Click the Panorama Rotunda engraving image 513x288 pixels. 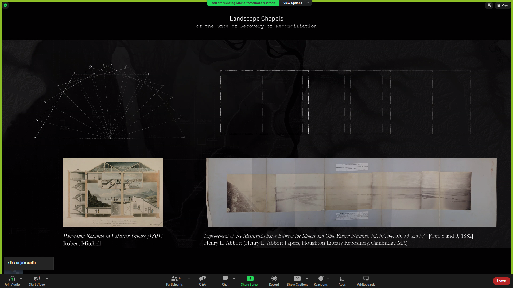point(113,192)
